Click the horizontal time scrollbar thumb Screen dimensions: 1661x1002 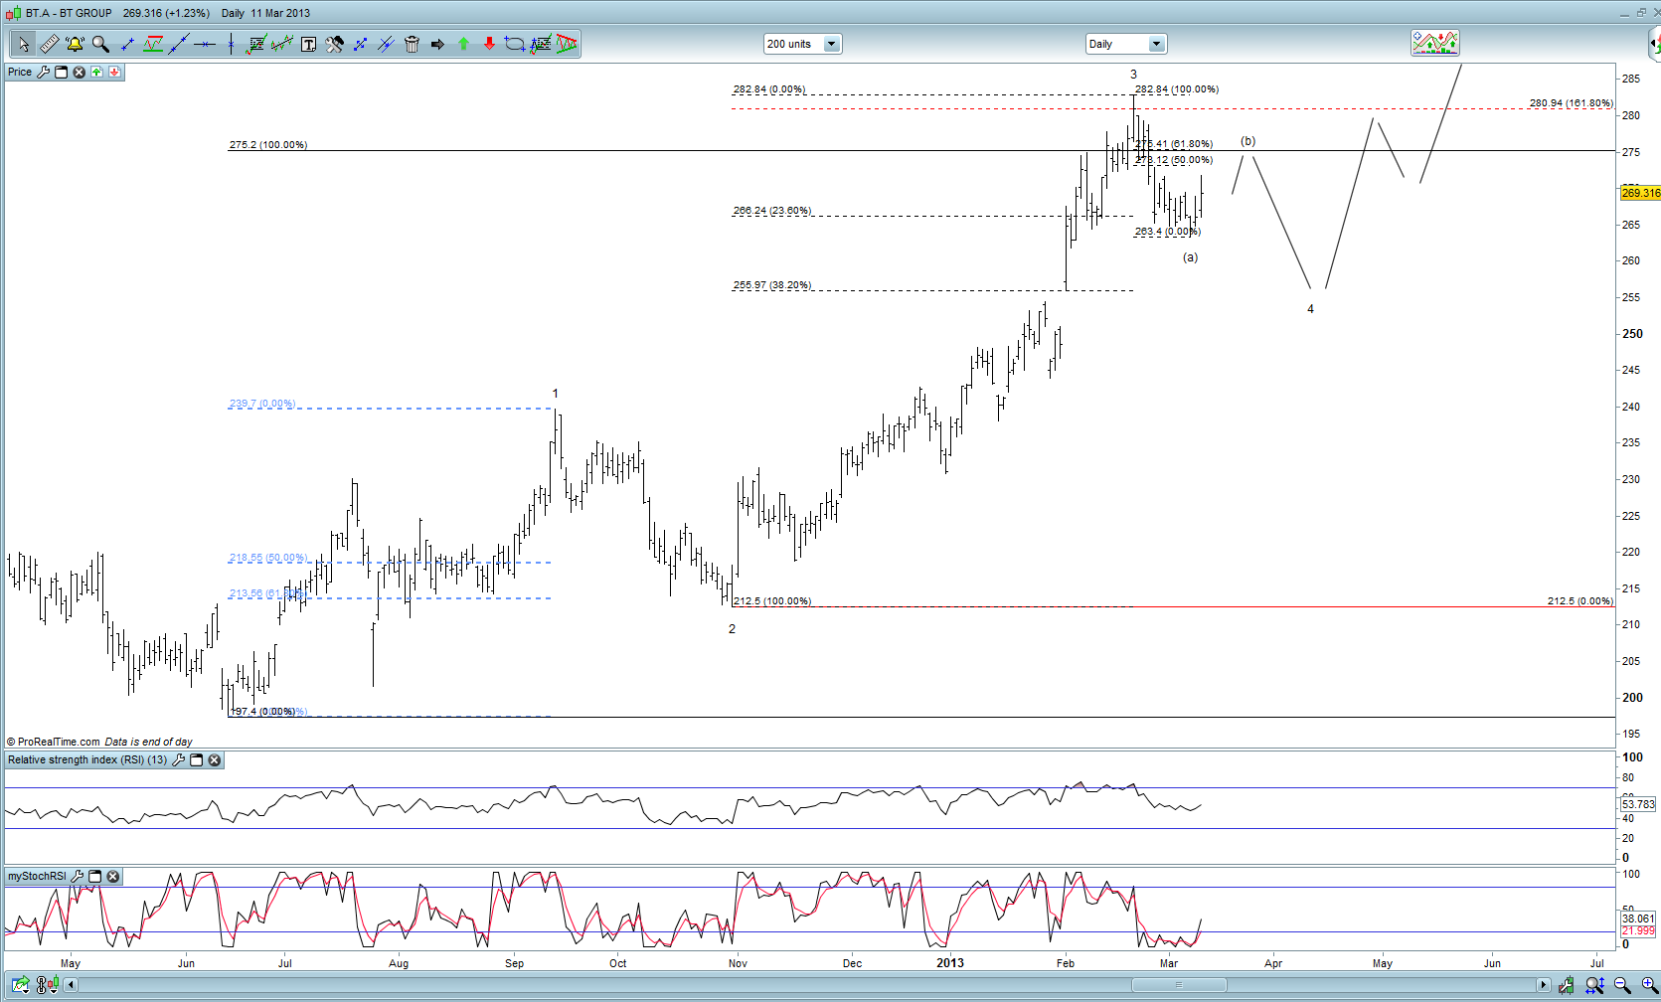(x=1179, y=985)
